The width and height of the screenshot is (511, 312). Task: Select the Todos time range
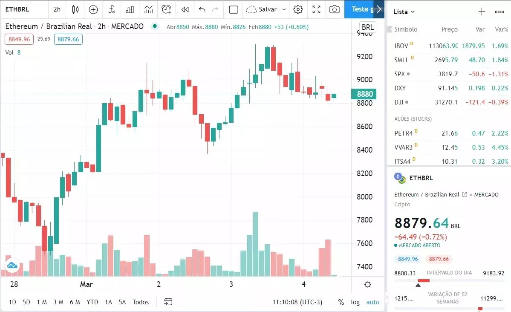pos(141,302)
